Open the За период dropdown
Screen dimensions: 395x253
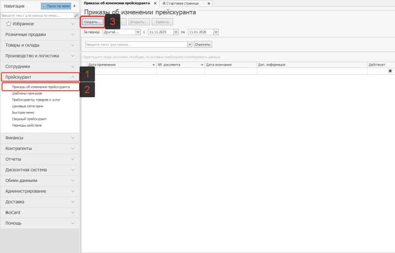(138, 32)
